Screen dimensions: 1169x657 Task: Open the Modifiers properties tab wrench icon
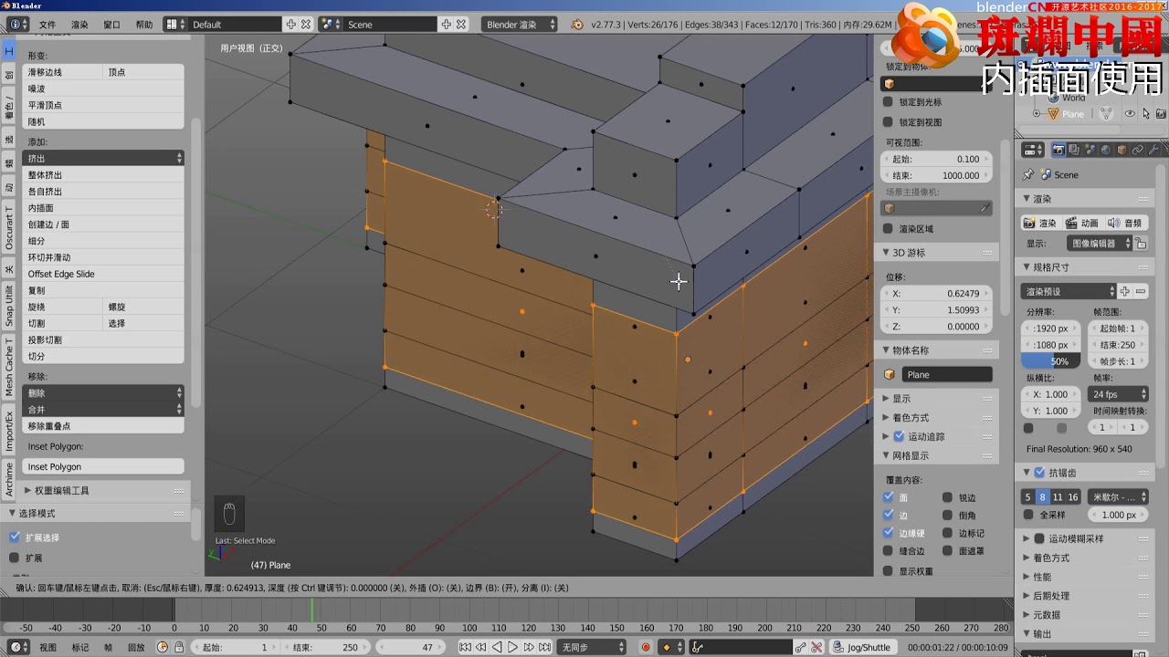point(1153,150)
